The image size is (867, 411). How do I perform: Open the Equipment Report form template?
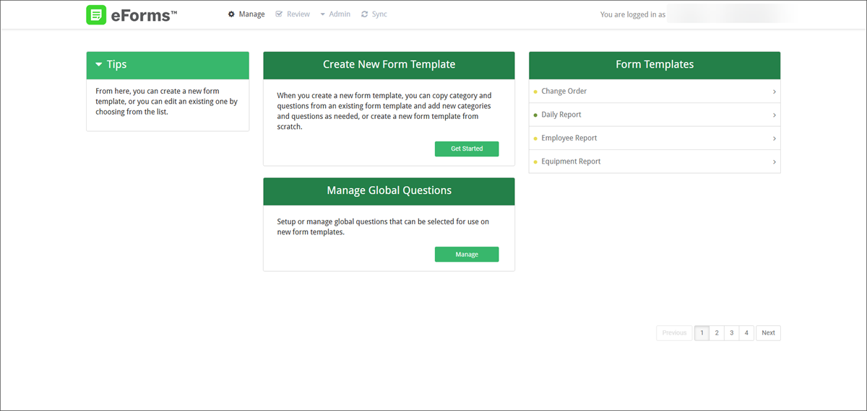point(655,162)
